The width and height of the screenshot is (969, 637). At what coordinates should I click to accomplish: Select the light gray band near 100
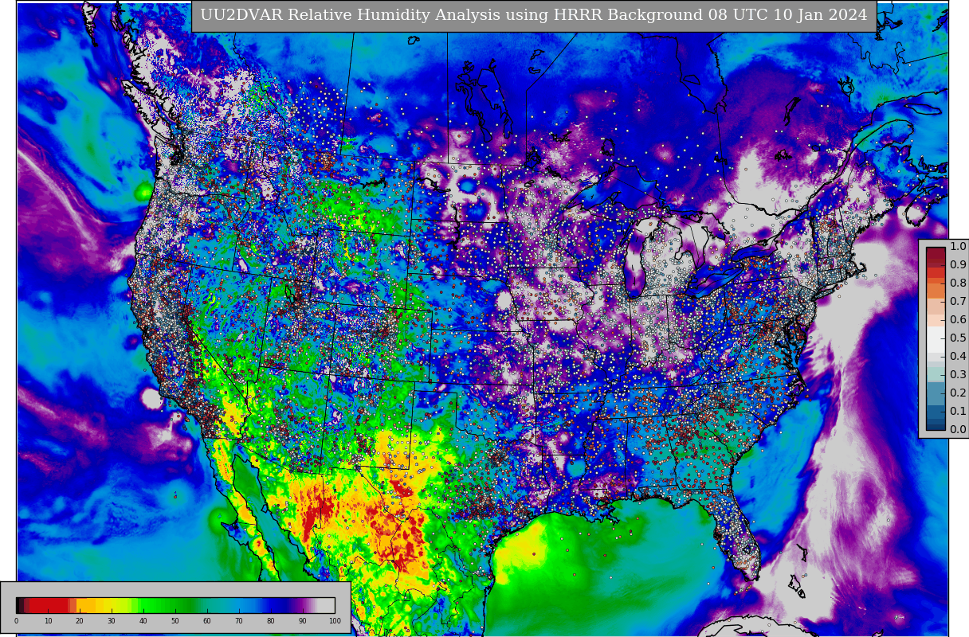326,605
